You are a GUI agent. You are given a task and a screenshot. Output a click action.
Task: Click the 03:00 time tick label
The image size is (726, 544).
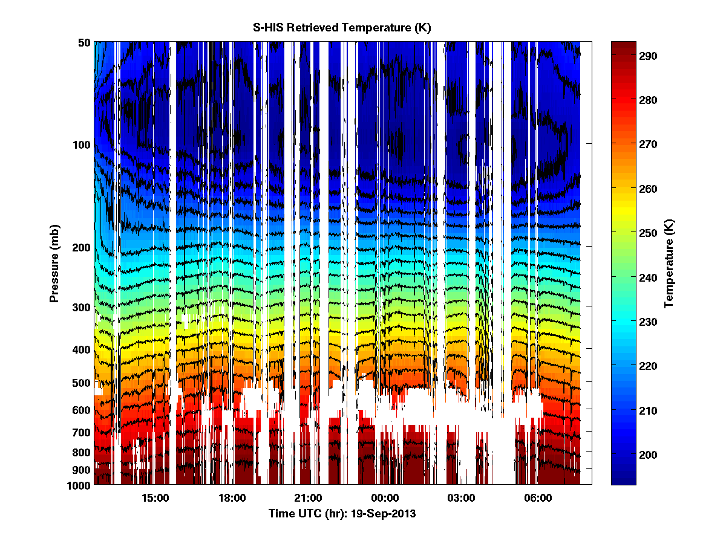[461, 498]
